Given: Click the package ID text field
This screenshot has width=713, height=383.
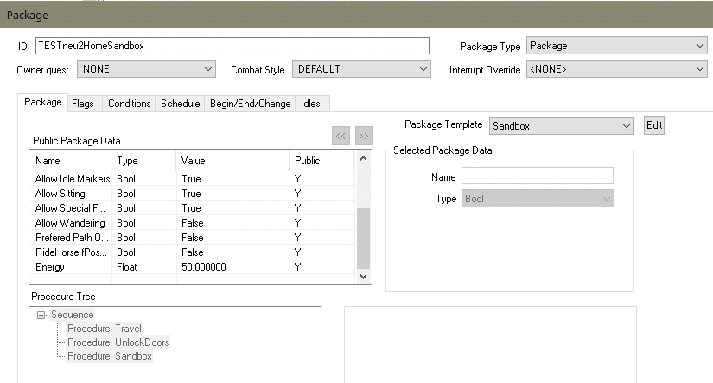Looking at the screenshot, I should (x=232, y=47).
